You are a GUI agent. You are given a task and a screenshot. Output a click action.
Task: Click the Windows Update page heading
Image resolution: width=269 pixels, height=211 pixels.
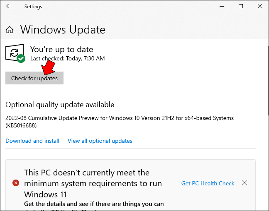point(63,30)
